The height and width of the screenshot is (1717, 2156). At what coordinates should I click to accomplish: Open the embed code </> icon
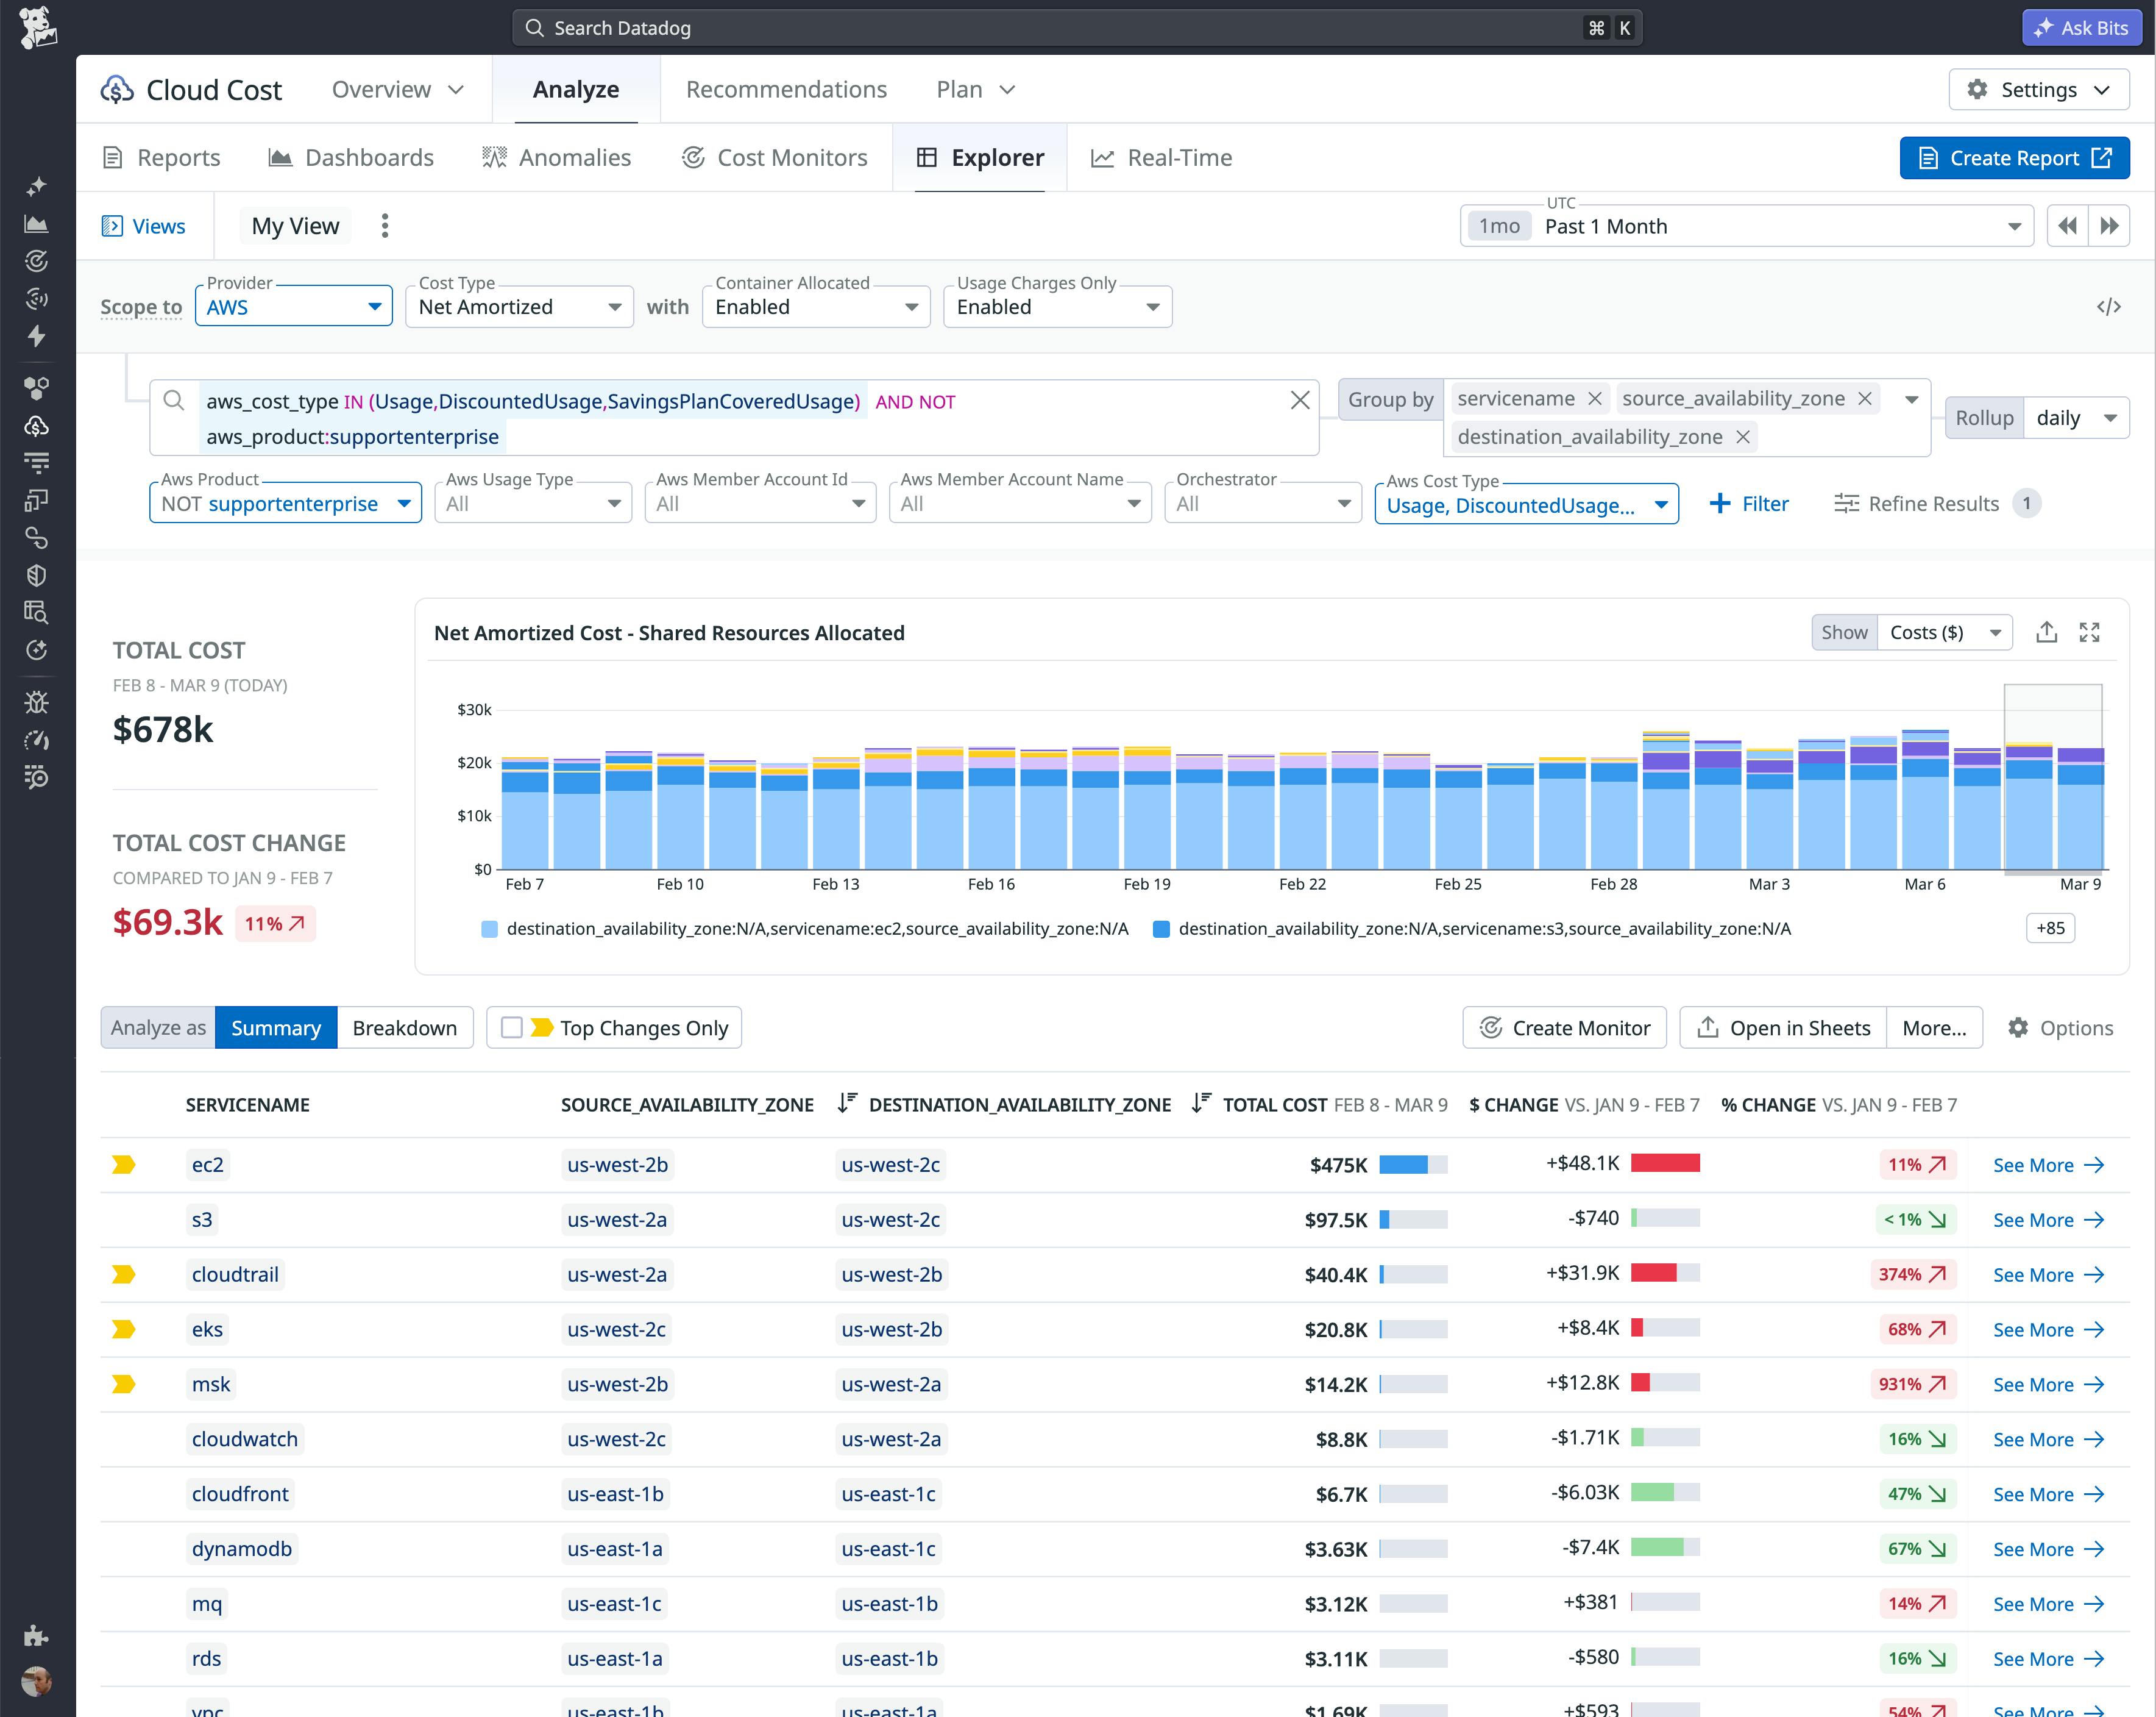[2108, 306]
